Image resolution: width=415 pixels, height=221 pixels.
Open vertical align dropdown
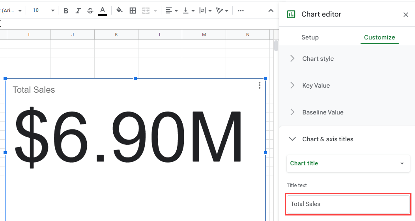tap(189, 11)
